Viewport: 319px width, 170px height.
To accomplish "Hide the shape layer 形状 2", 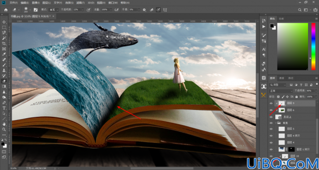I will coord(271,117).
